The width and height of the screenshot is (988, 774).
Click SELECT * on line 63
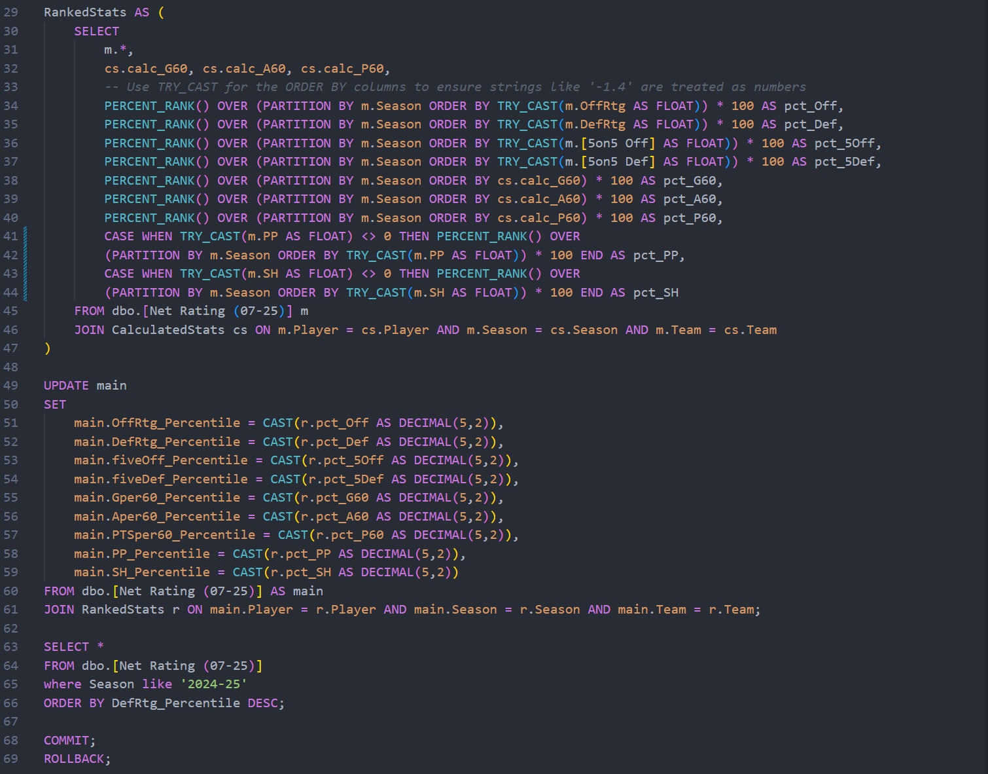point(74,647)
